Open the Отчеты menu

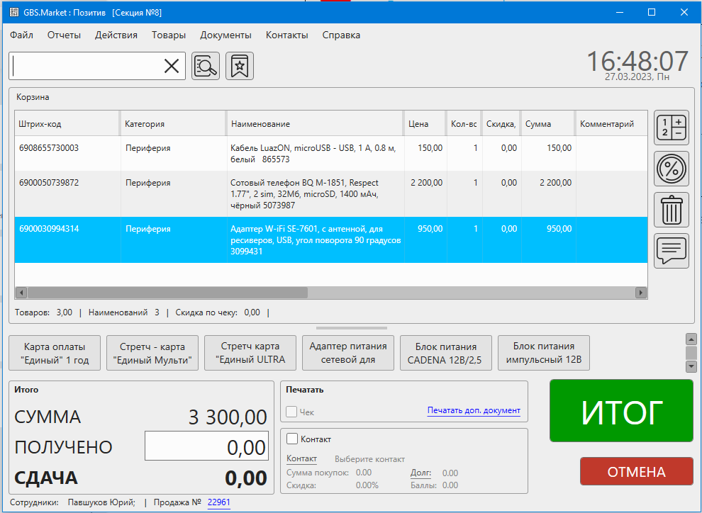click(64, 35)
